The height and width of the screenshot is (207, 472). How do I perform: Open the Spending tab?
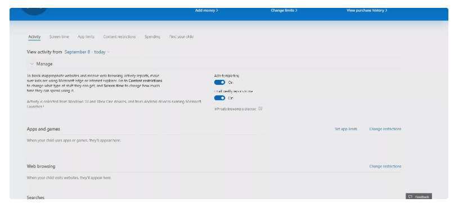pos(152,37)
